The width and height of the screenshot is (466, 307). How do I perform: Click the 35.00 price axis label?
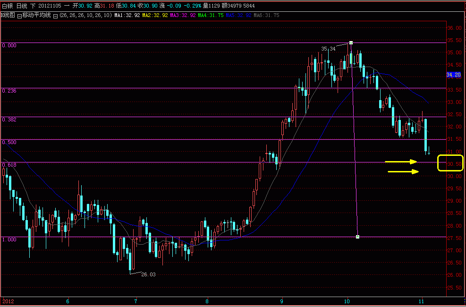point(454,52)
